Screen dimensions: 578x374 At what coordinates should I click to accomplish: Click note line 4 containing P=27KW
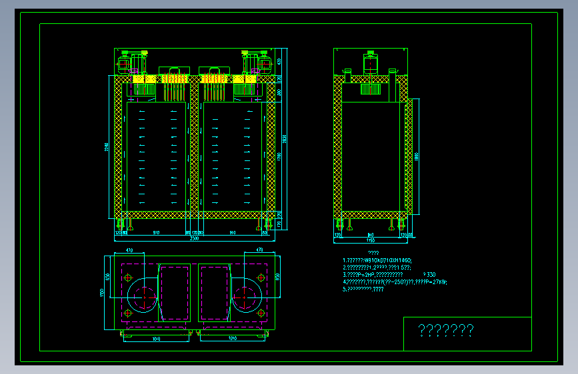coord(395,282)
